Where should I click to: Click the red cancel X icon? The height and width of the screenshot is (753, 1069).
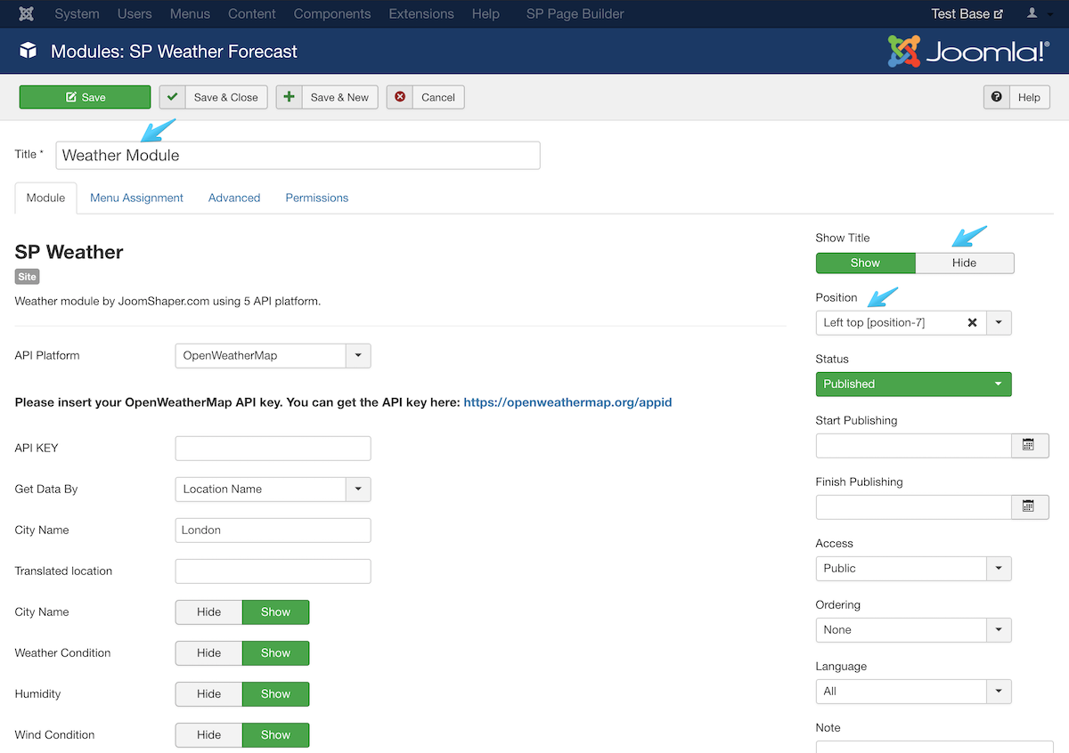point(400,97)
